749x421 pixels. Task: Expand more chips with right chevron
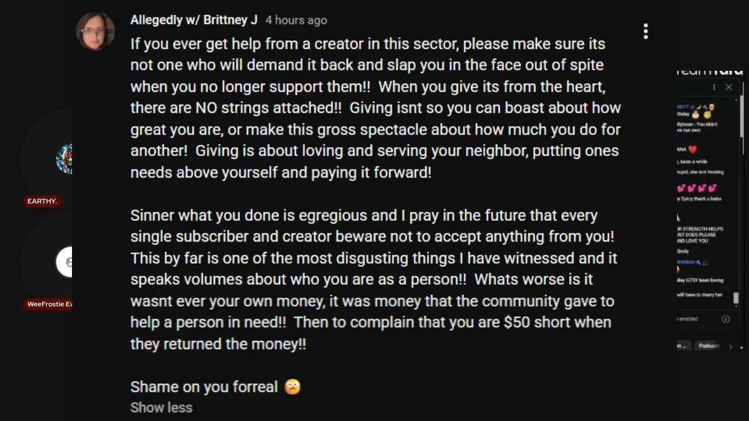(730, 346)
